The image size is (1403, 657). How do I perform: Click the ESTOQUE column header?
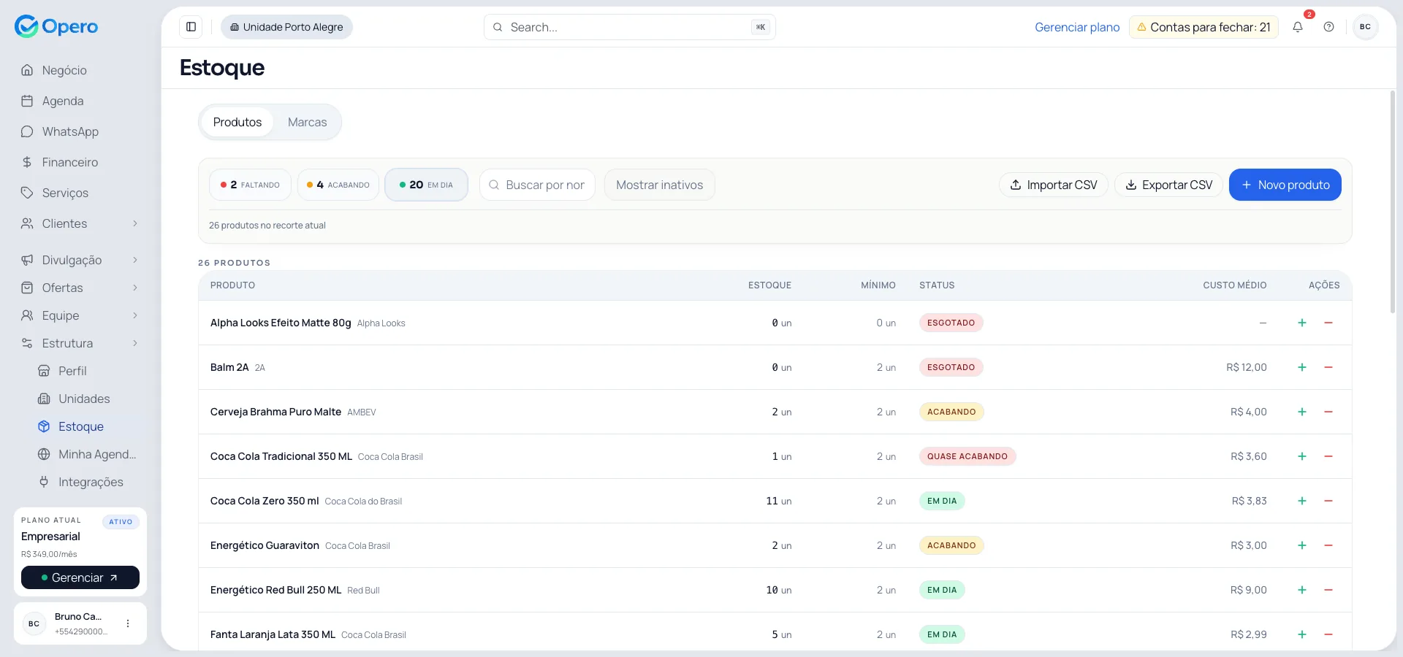[x=769, y=285]
